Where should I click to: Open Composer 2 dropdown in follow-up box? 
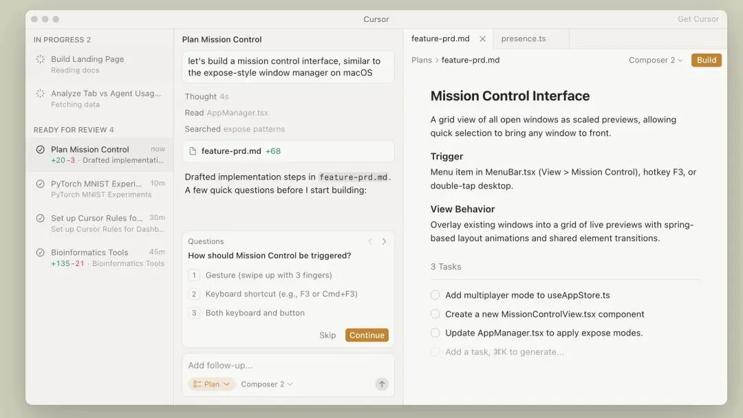tap(267, 384)
